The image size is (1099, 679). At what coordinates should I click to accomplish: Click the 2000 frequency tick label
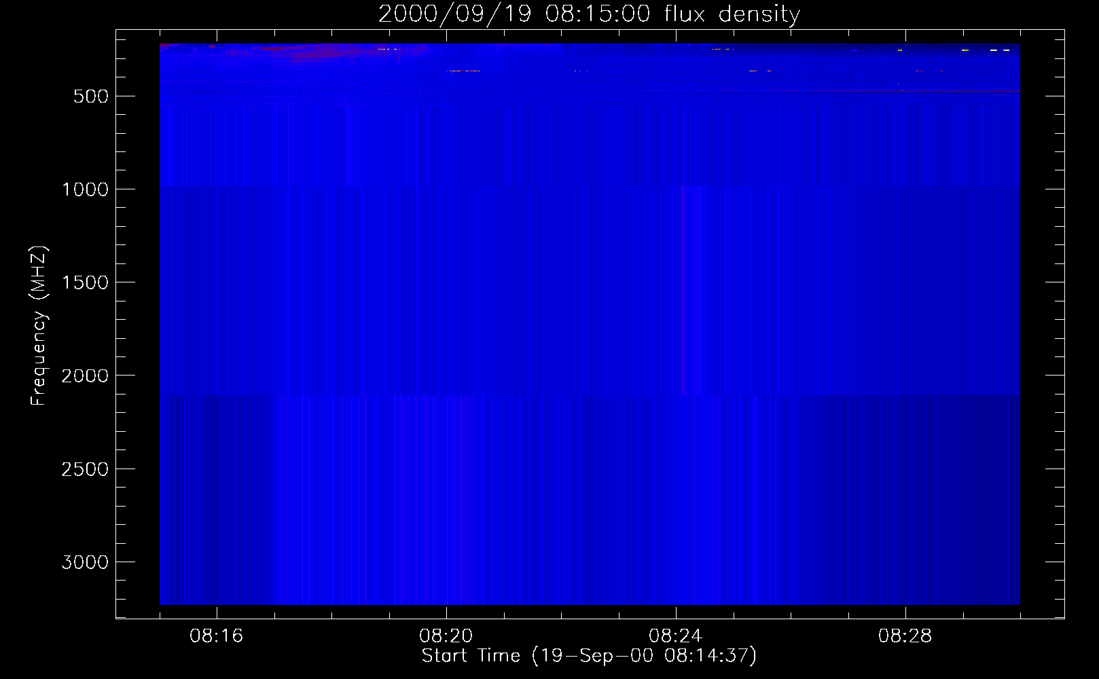86,375
